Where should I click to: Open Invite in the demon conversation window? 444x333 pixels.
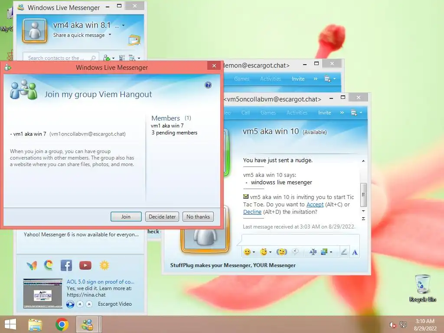pos(298,79)
